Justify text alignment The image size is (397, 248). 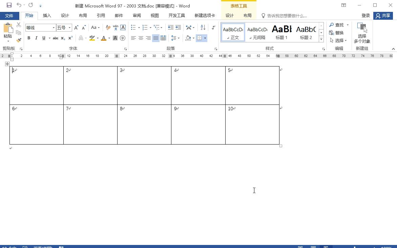click(x=156, y=38)
